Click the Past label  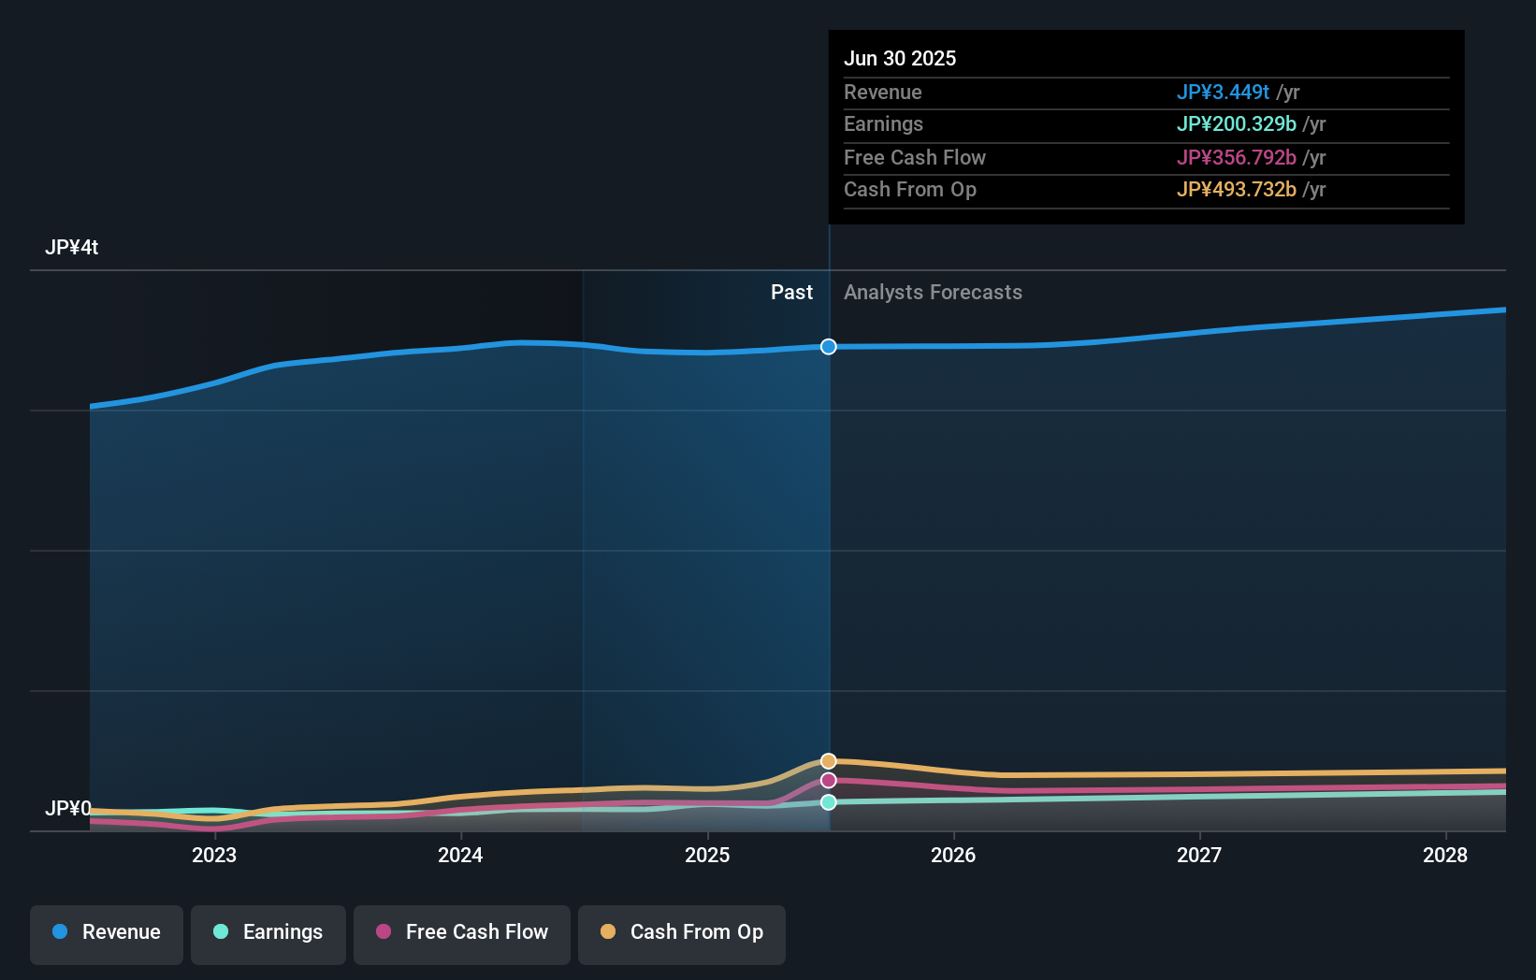click(x=791, y=293)
